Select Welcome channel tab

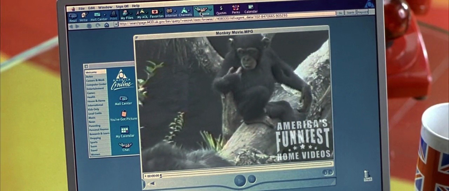95,72
